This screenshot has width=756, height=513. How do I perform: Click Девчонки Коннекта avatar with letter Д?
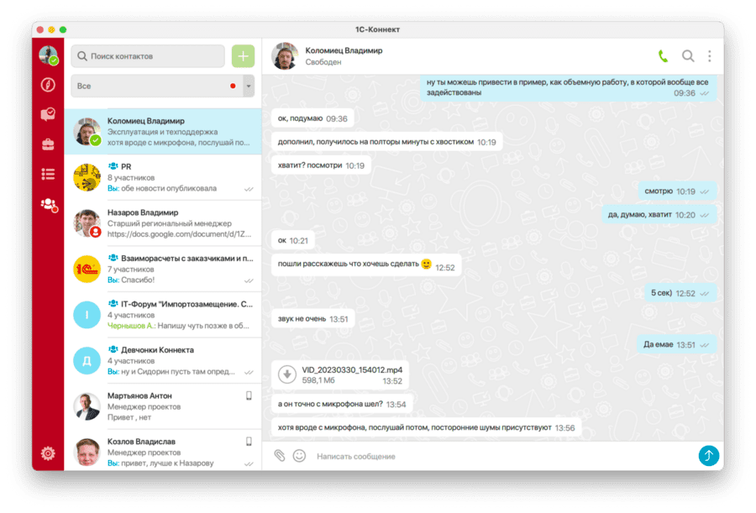[x=87, y=361]
